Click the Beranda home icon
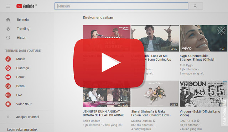Screen dimensions: 228x132 tap(8, 20)
